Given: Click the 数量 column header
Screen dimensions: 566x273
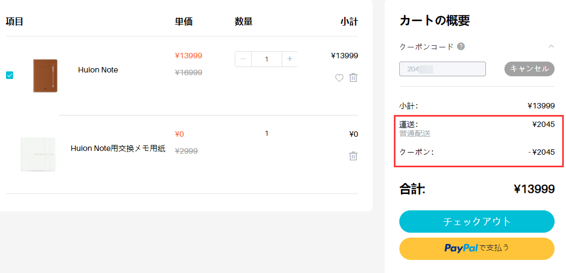Looking at the screenshot, I should [x=244, y=22].
